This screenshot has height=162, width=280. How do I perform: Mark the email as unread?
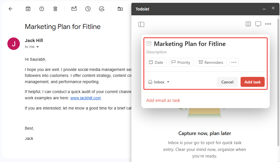pos(74,9)
